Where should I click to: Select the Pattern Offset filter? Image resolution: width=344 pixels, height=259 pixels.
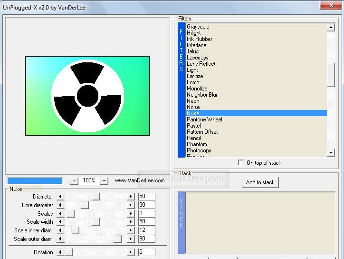click(x=256, y=132)
